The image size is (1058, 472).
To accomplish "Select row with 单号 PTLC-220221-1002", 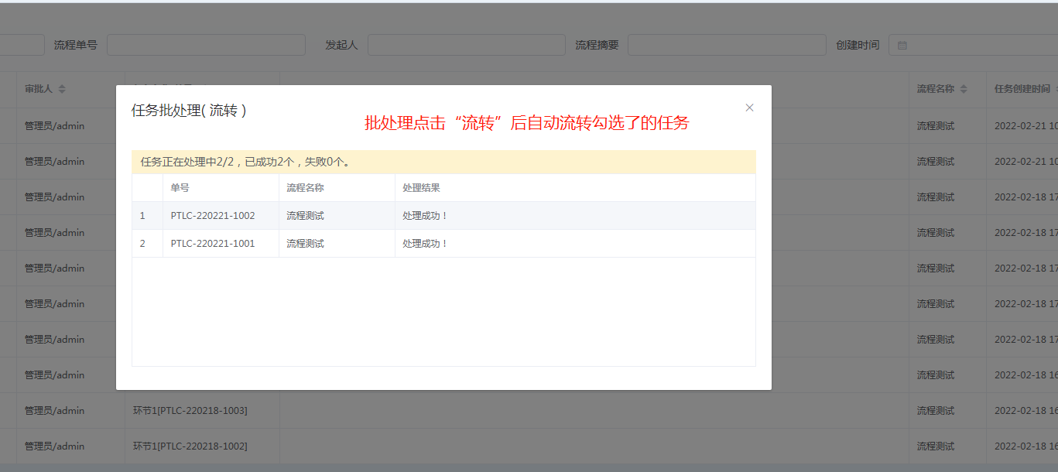I will [x=213, y=216].
